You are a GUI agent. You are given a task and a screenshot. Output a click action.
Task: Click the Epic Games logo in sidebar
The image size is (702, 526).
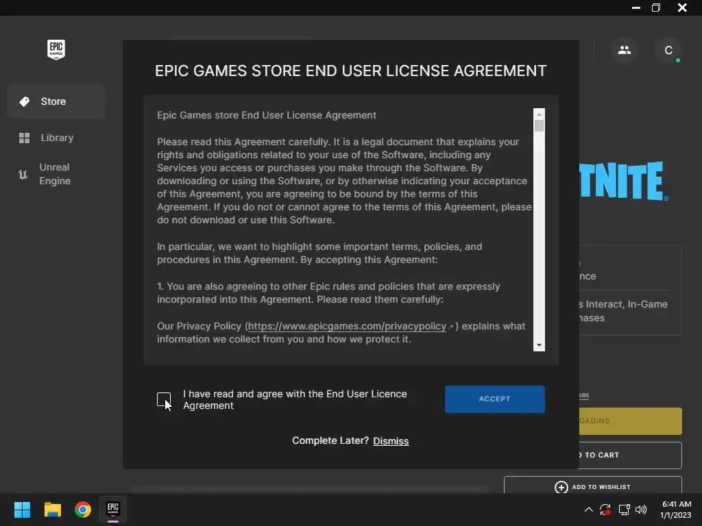56,49
